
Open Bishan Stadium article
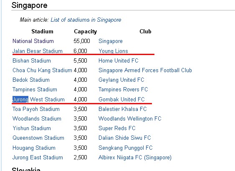32,60
